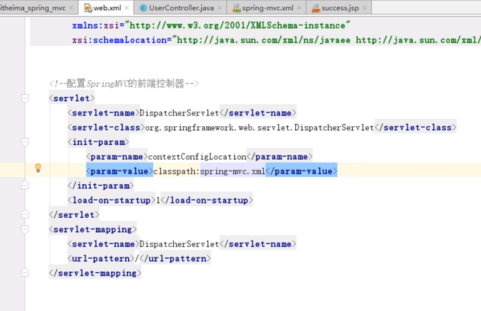Click contextConfigLocation param name text
The image size is (481, 311).
[197, 157]
